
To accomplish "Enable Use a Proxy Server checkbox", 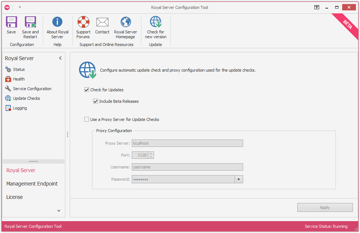I will tap(87, 119).
